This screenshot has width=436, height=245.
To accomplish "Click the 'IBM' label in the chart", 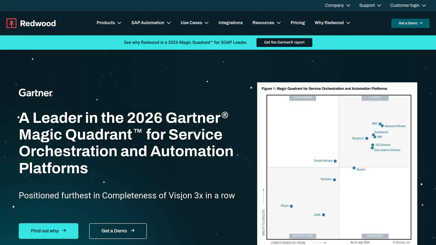I will 380,137.
